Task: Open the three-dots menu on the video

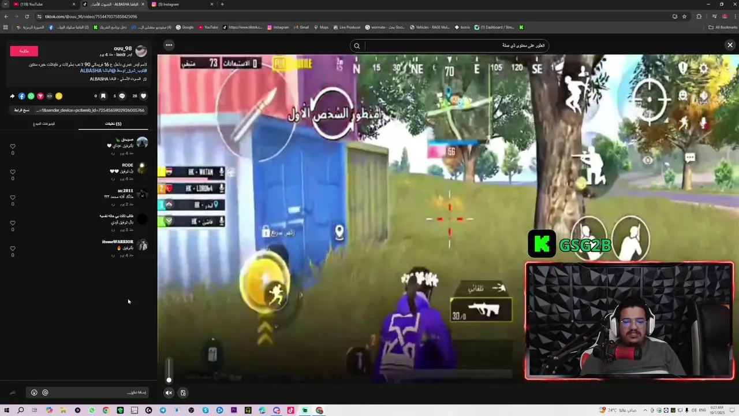Action: click(x=169, y=44)
